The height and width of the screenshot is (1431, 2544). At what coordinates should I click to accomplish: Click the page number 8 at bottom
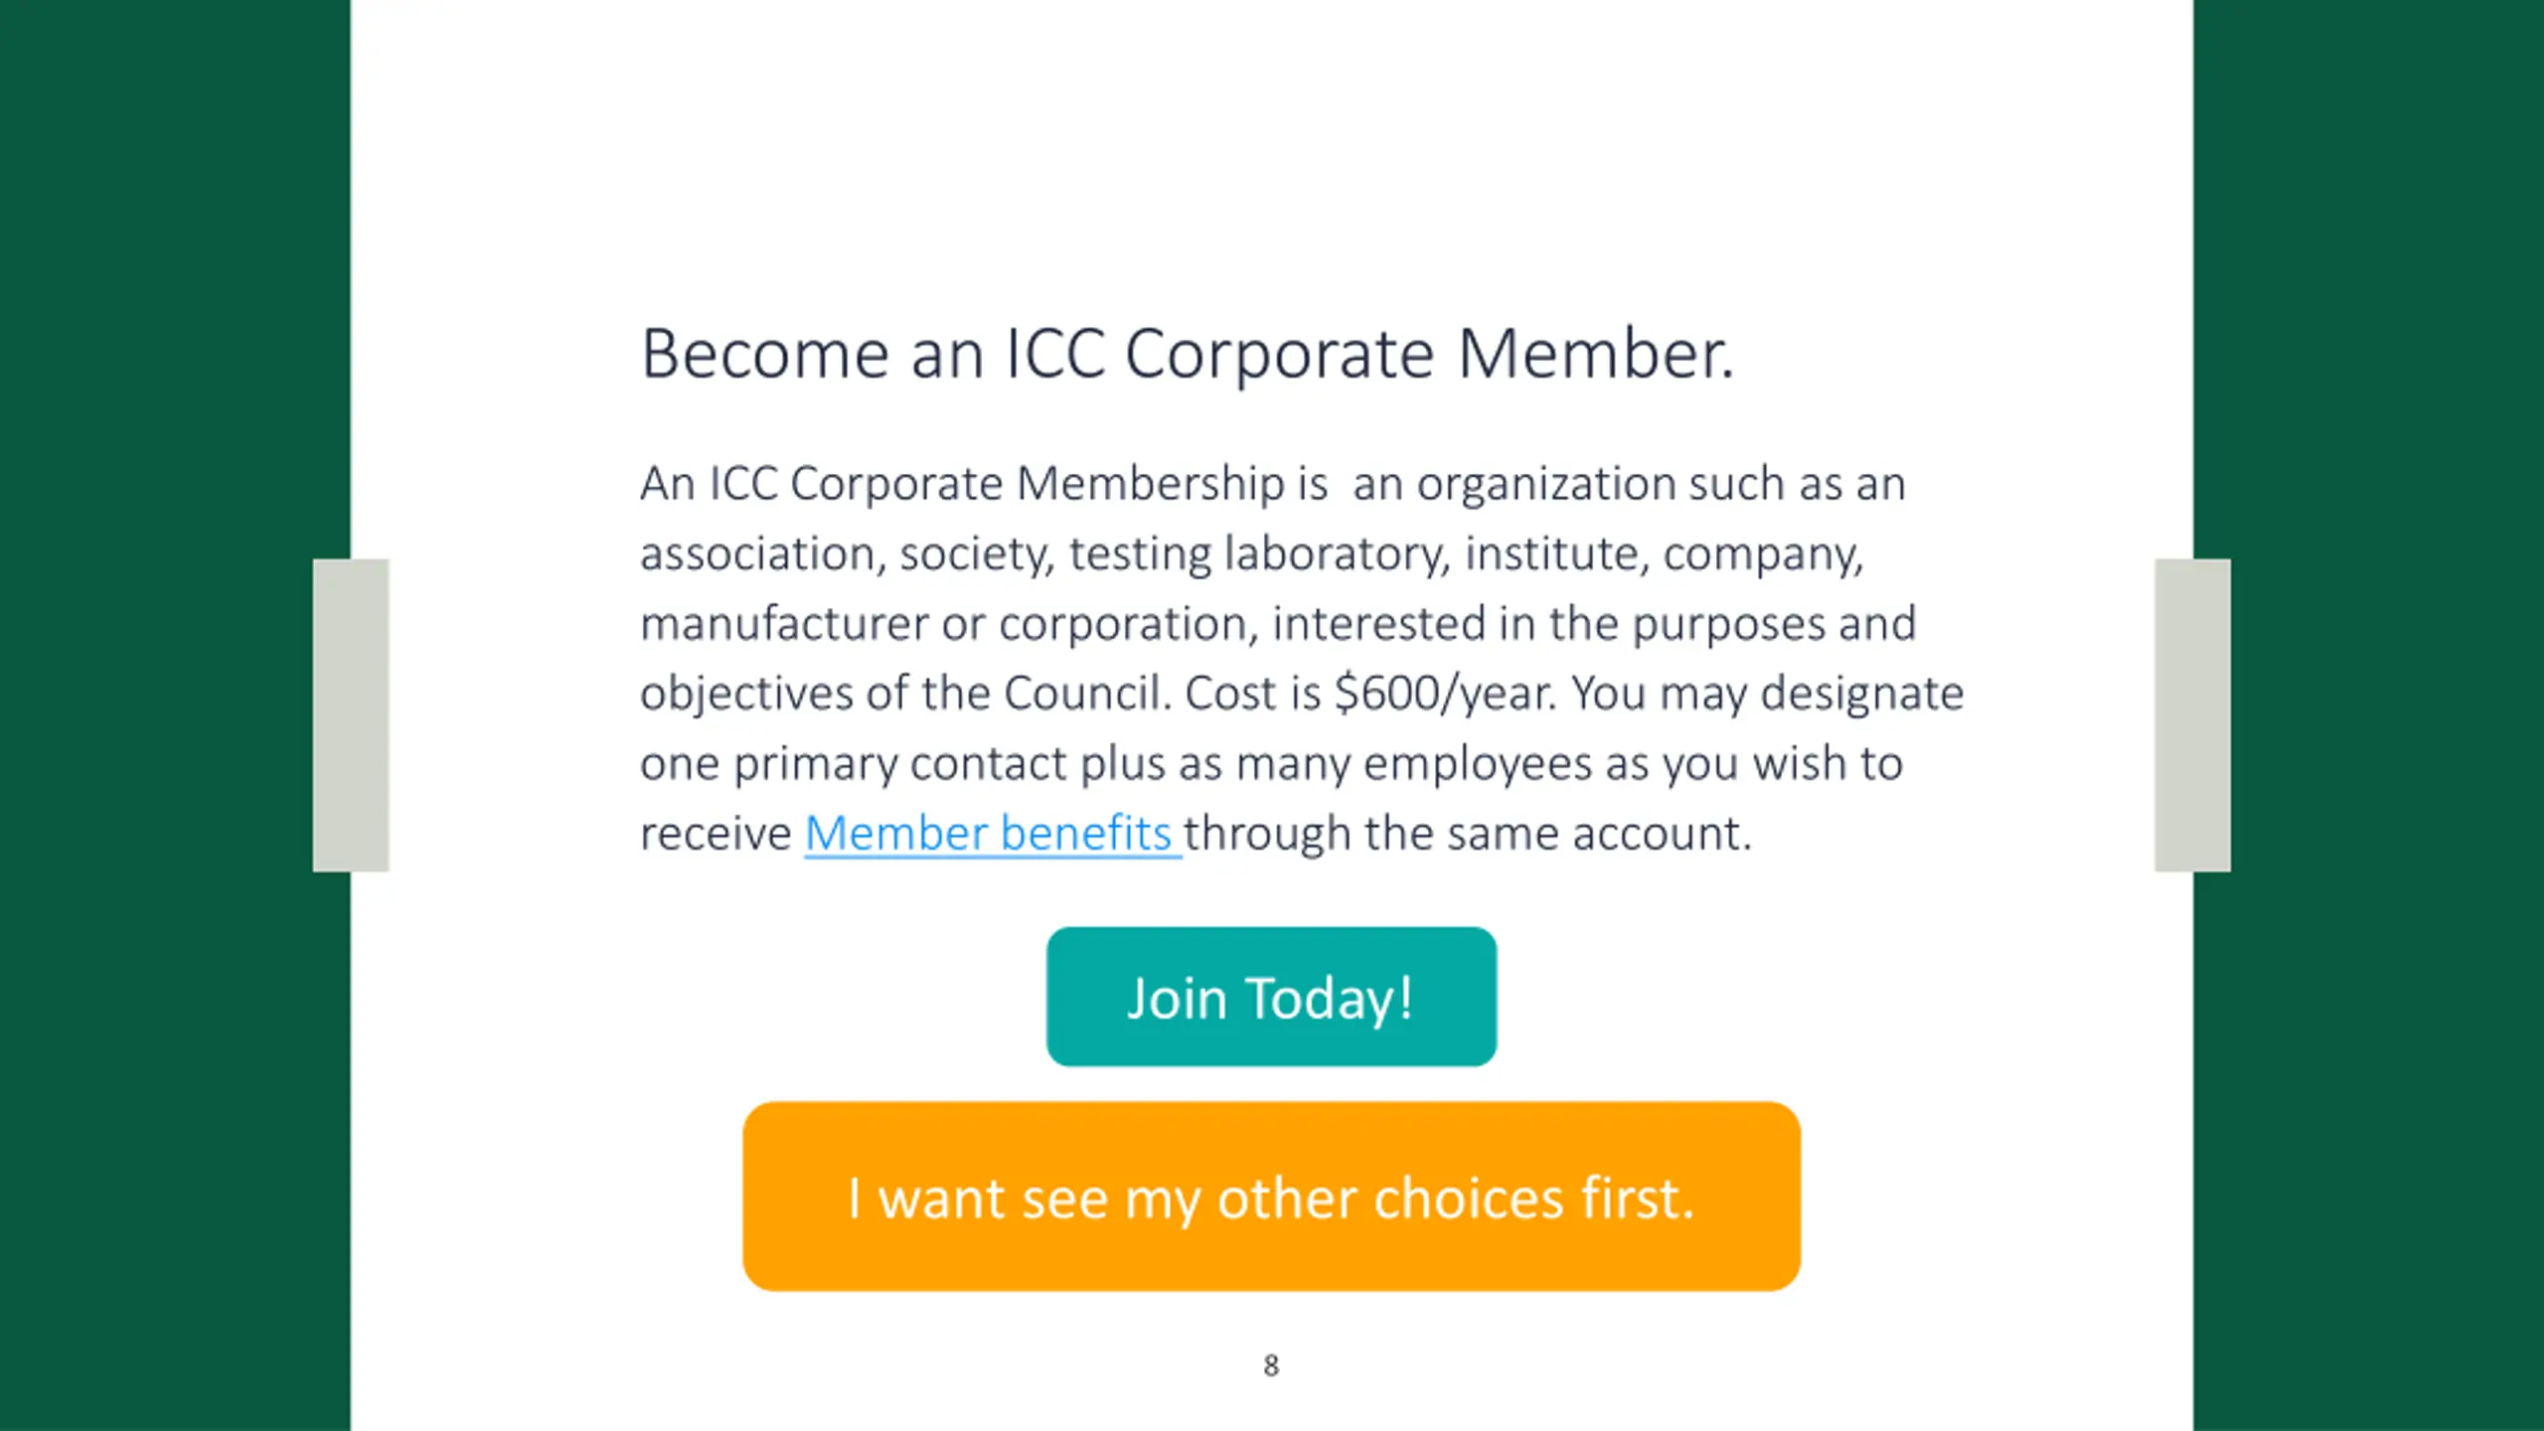pyautogui.click(x=1271, y=1365)
